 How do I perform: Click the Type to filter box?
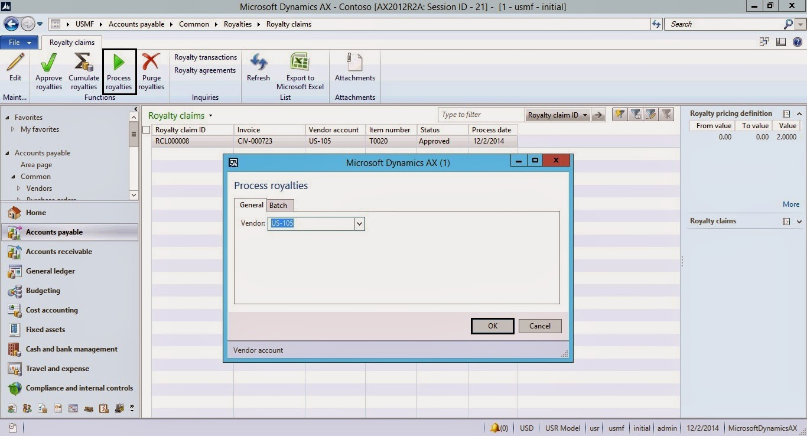pos(481,115)
